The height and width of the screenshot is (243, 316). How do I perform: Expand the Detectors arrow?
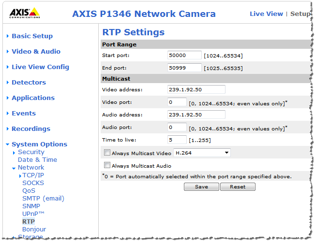coord(8,83)
